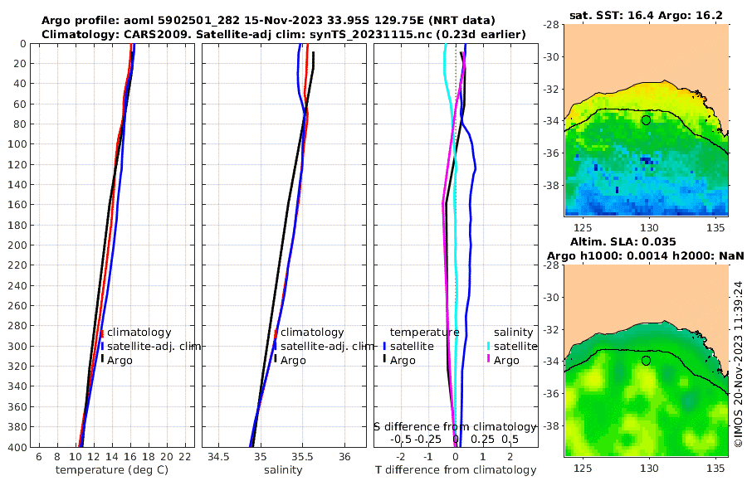The image size is (747, 481).
Task: Click black Argo legend marker in temperature panel
Action: pyautogui.click(x=102, y=359)
